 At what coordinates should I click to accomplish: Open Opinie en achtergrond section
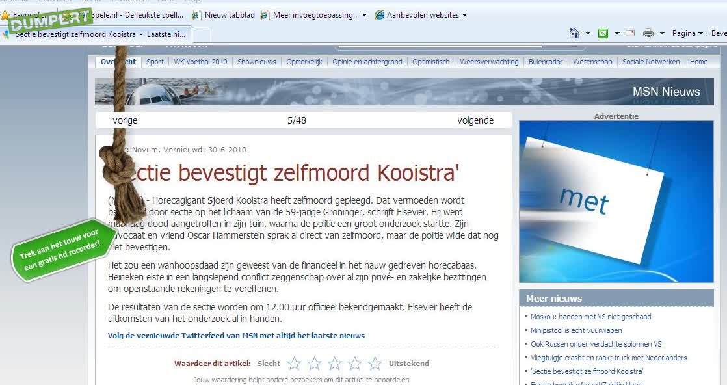[x=367, y=62]
